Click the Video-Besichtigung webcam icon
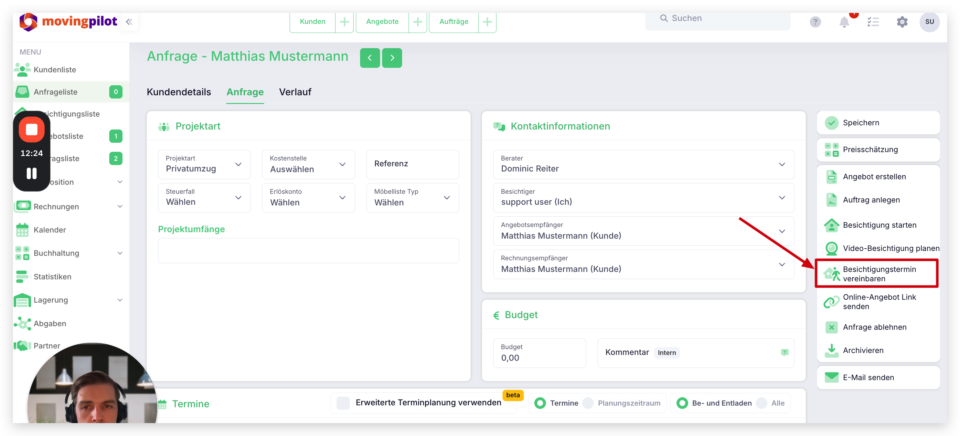 [x=831, y=248]
